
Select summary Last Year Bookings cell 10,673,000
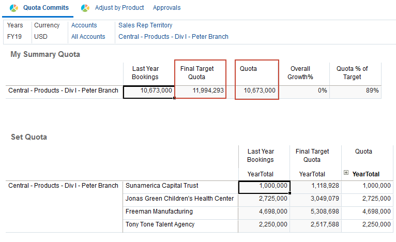tap(149, 90)
